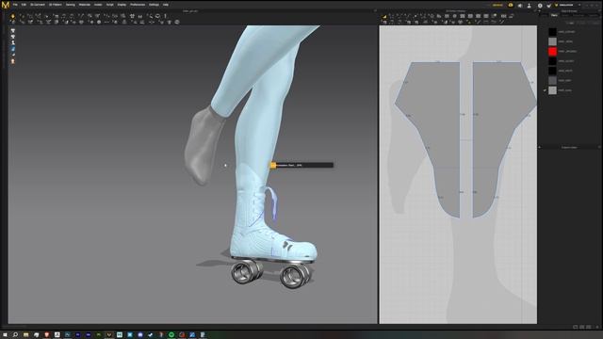Select the dark gray fabric above the checked one

[x=552, y=80]
